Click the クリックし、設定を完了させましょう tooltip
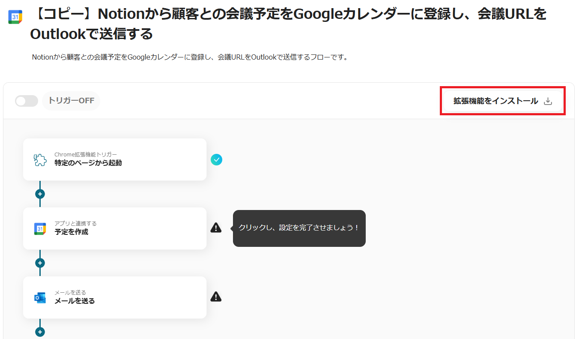The image size is (579, 339). click(299, 228)
